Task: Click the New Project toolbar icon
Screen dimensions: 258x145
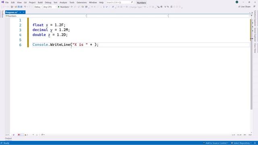Action: (x=12, y=7)
